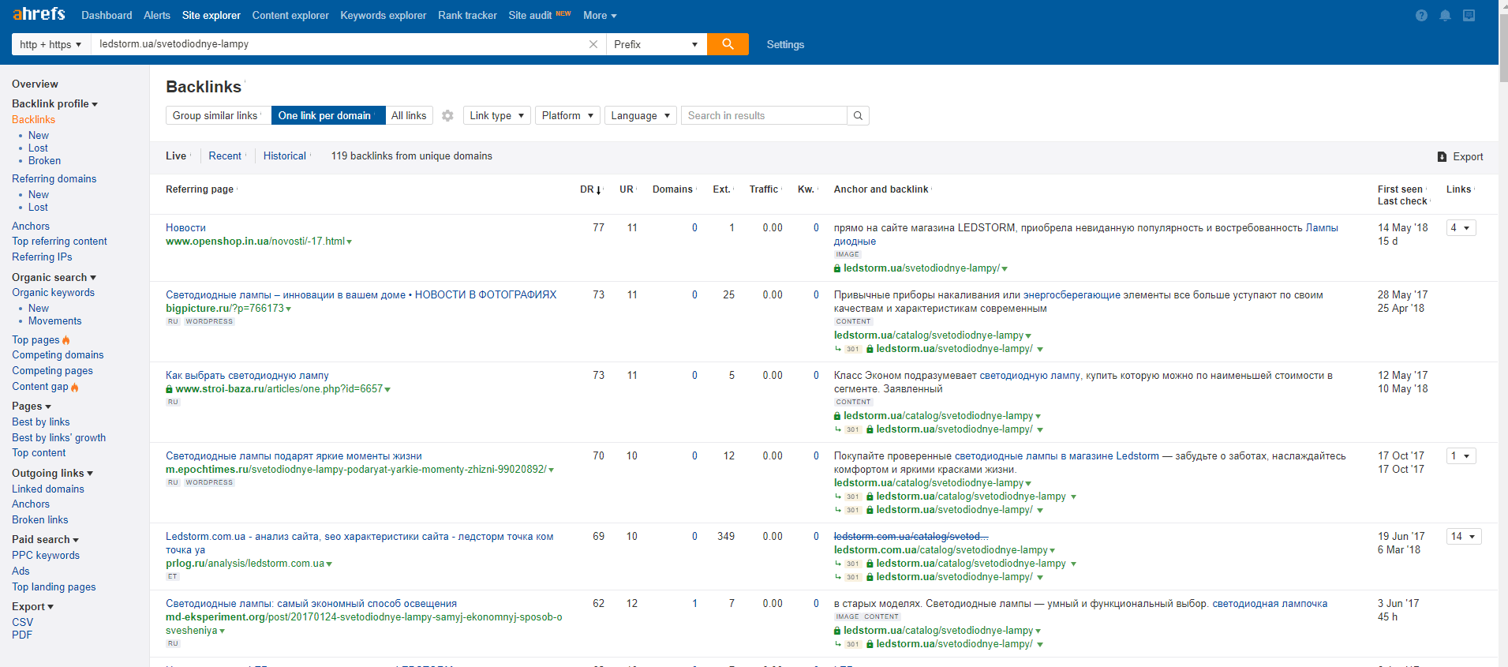Switch to Group similar links mode
Viewport: 1508px width, 667px height.
tap(215, 116)
